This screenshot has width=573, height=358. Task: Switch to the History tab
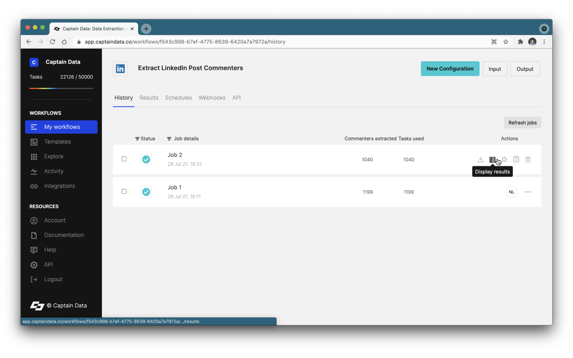point(124,98)
